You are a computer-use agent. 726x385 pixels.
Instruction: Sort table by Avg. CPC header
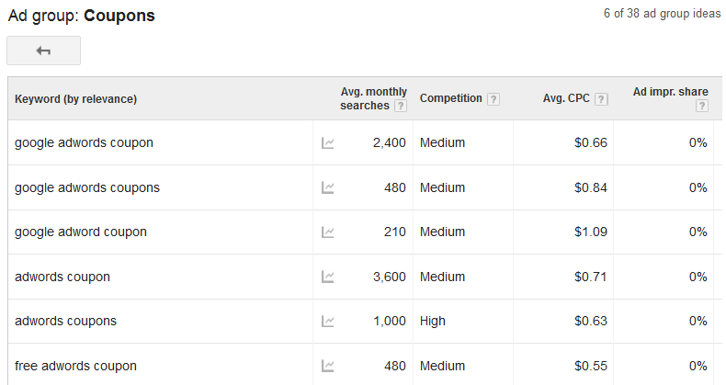(x=566, y=98)
